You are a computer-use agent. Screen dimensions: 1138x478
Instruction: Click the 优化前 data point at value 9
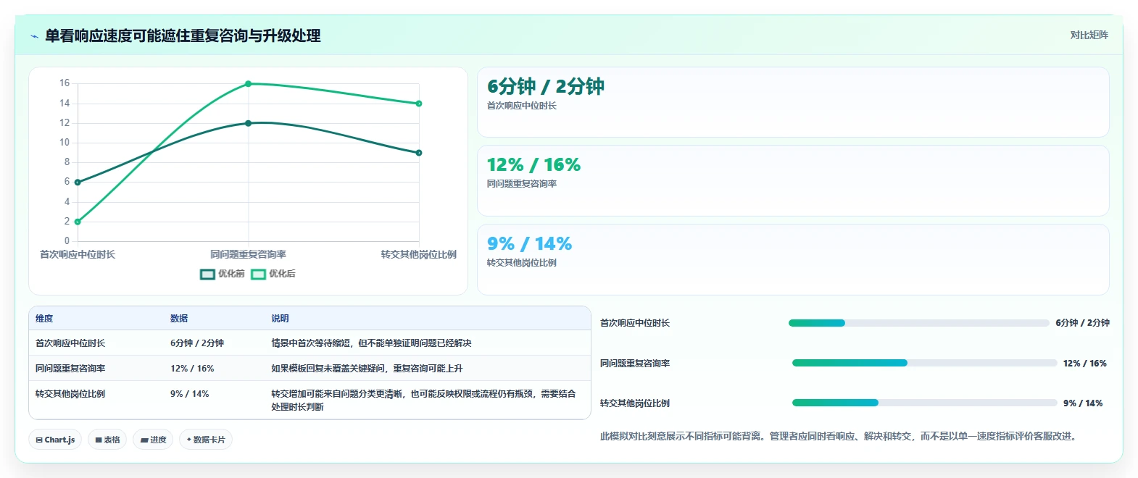click(x=419, y=153)
